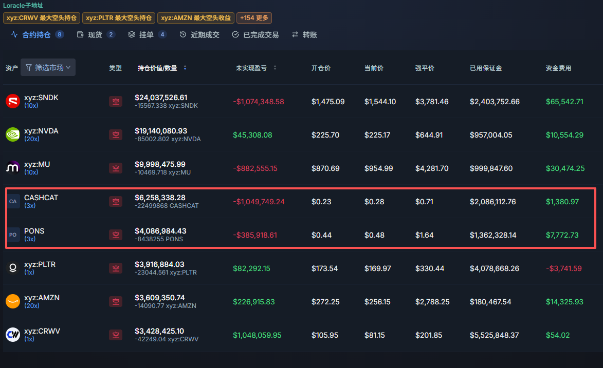Open the CASHCAT asset name
The height and width of the screenshot is (368, 603).
tap(41, 198)
